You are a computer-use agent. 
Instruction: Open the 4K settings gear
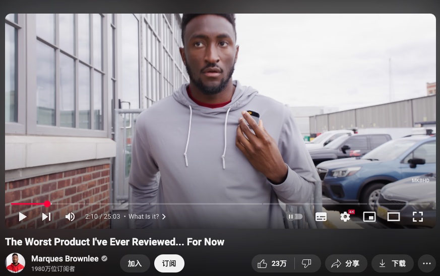point(345,217)
